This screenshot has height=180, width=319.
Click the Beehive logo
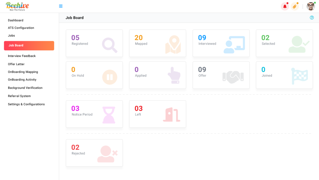coord(17,6)
